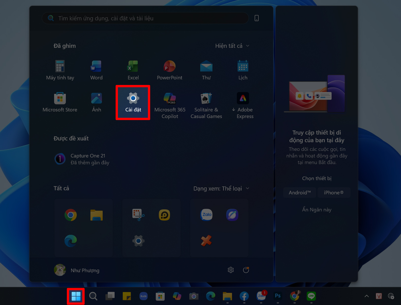Open Edge in the category group
Image resolution: width=401 pixels, height=305 pixels.
(x=71, y=241)
